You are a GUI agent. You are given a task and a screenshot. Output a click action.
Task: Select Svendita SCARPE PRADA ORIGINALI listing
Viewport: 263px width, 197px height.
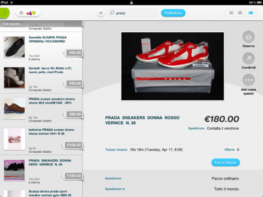[41, 48]
